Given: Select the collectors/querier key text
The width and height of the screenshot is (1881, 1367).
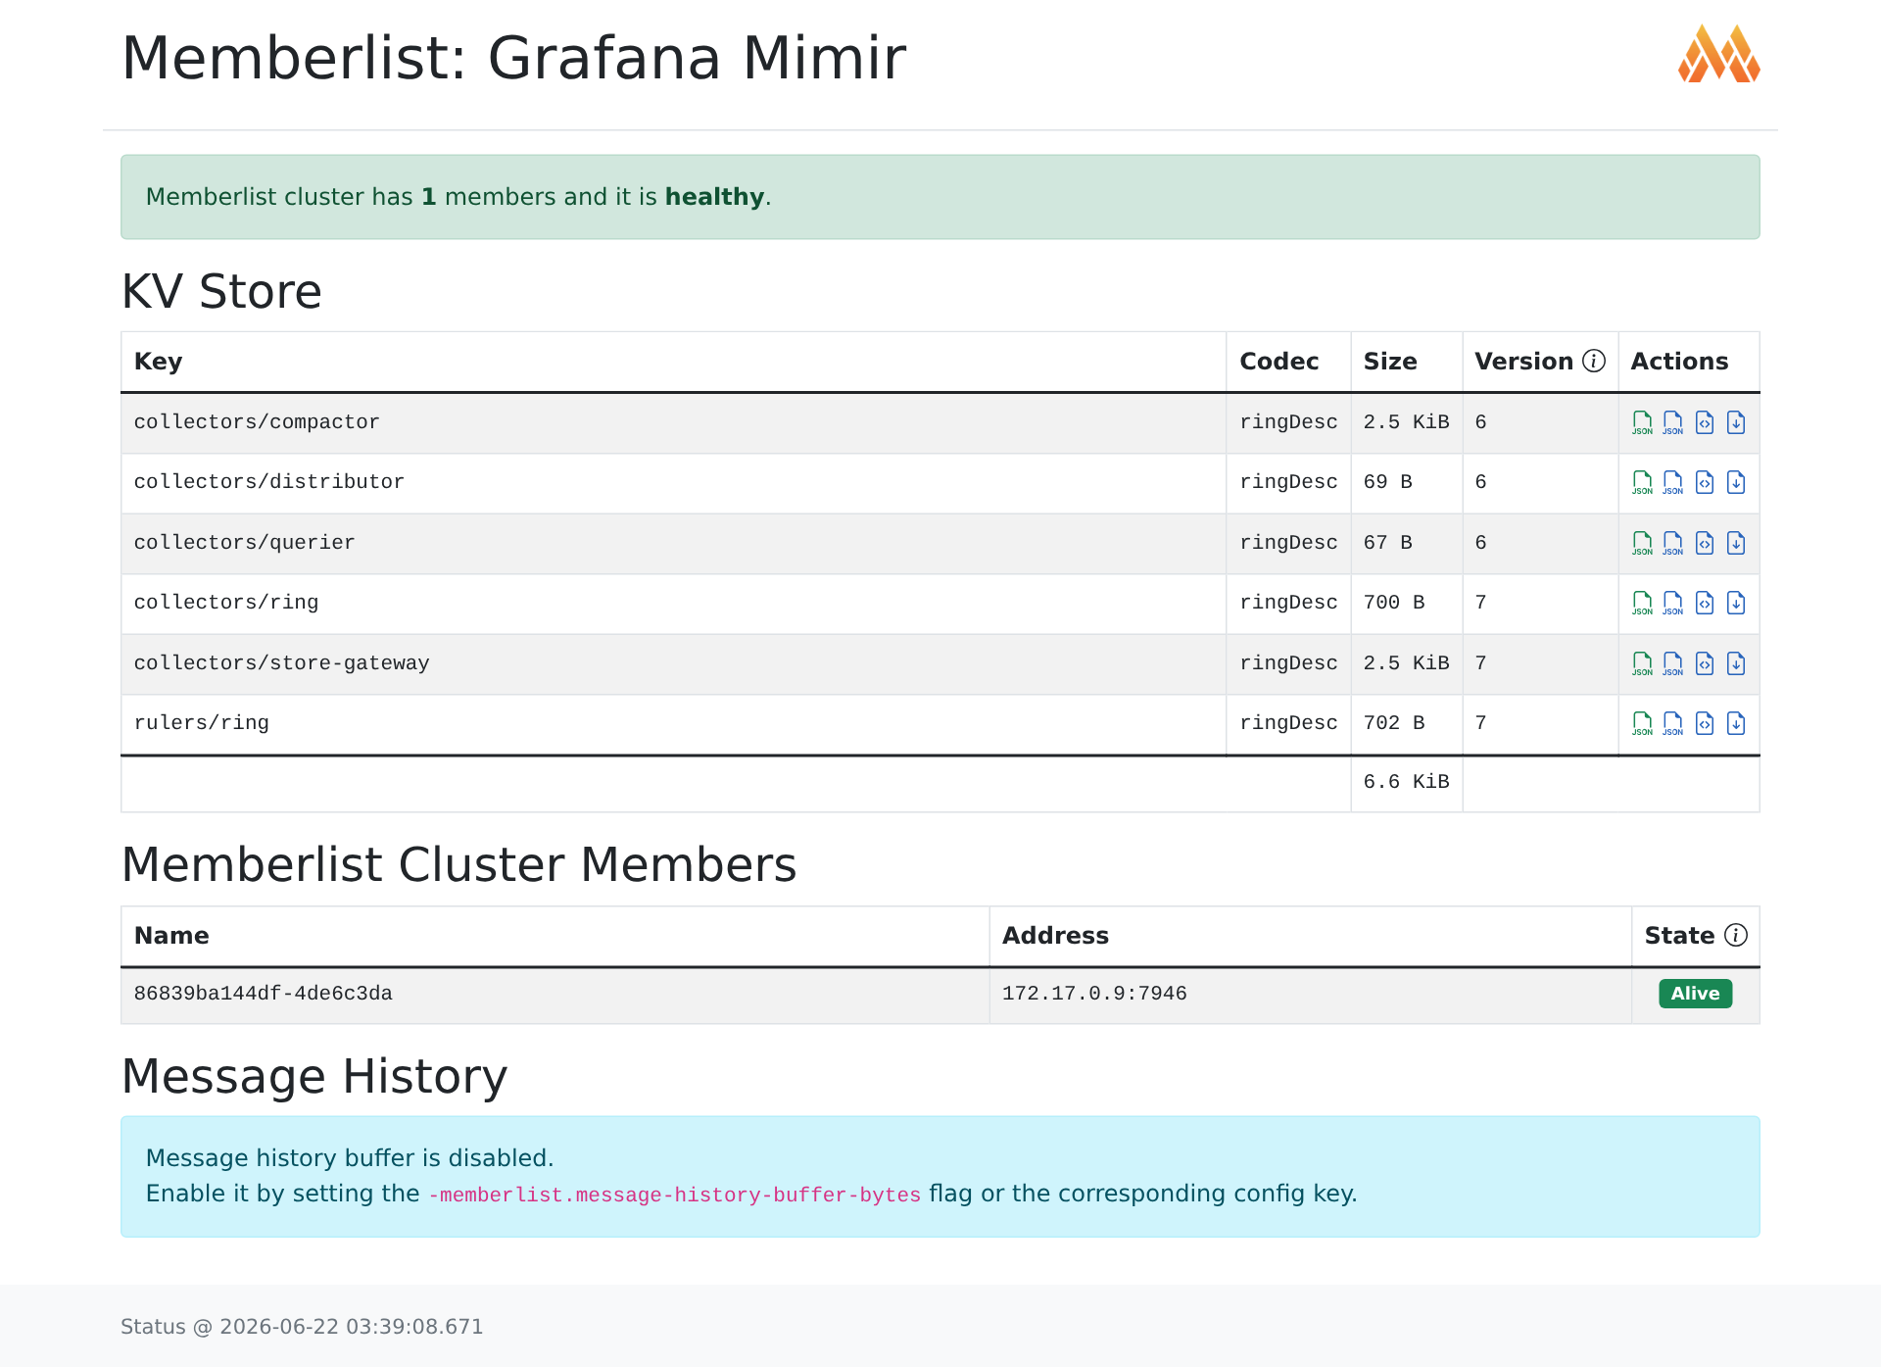Looking at the screenshot, I should (x=244, y=543).
